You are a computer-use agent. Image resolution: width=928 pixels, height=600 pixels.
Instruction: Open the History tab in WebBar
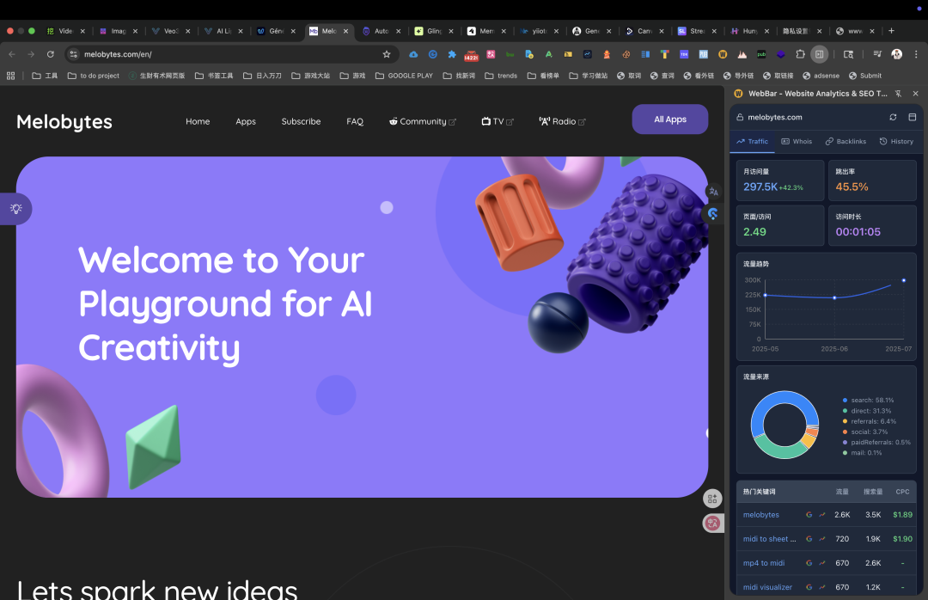(896, 142)
